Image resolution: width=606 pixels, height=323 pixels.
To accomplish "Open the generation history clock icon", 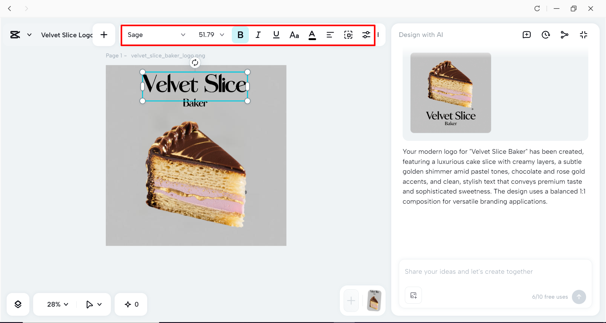I will coord(546,35).
